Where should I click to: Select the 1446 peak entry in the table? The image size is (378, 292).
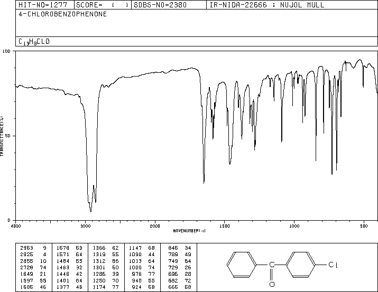[x=69, y=274]
